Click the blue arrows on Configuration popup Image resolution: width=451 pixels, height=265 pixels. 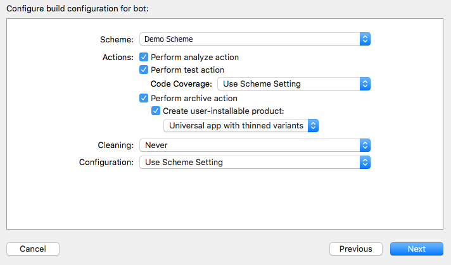pyautogui.click(x=365, y=163)
